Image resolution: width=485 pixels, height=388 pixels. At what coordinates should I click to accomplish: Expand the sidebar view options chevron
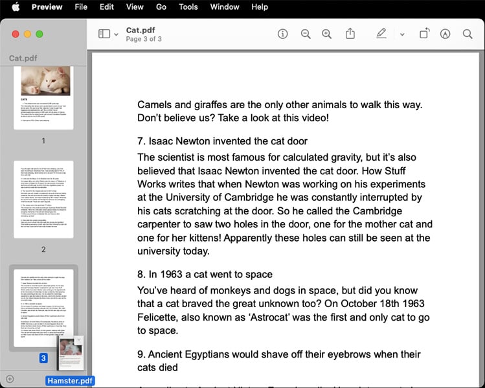tap(117, 34)
